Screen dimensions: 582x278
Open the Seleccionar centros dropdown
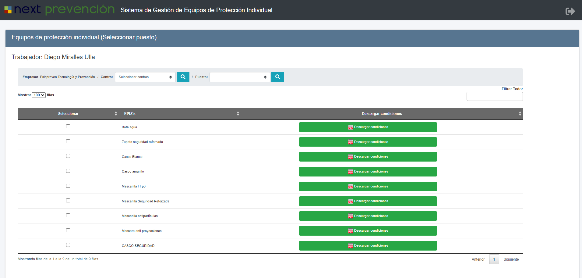pos(145,77)
